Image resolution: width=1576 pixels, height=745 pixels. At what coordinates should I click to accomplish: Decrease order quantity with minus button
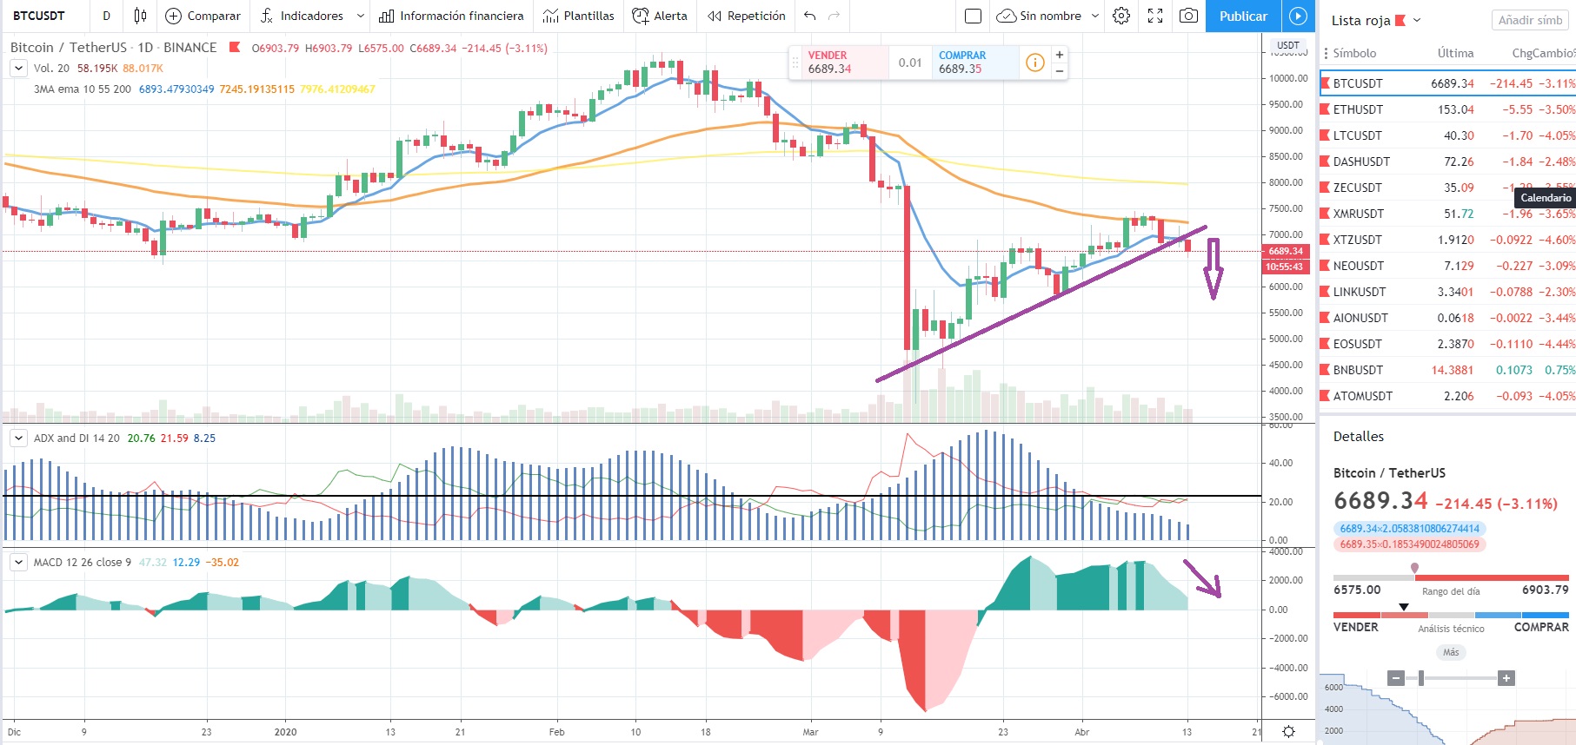click(x=1060, y=70)
